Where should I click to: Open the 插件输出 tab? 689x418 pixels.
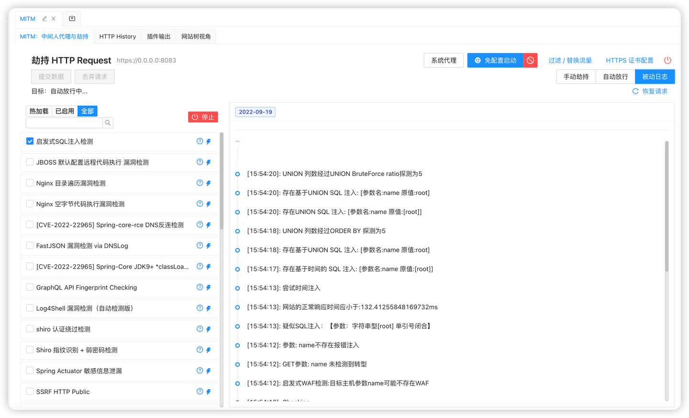pos(158,36)
